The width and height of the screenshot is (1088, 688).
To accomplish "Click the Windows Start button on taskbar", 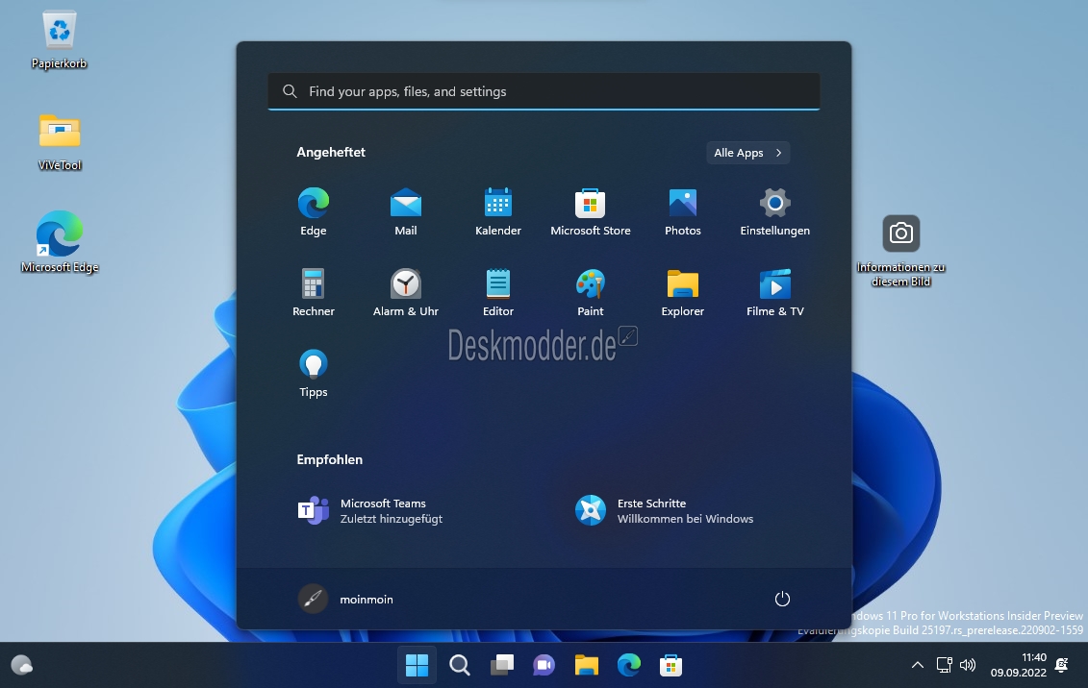I will pos(417,665).
